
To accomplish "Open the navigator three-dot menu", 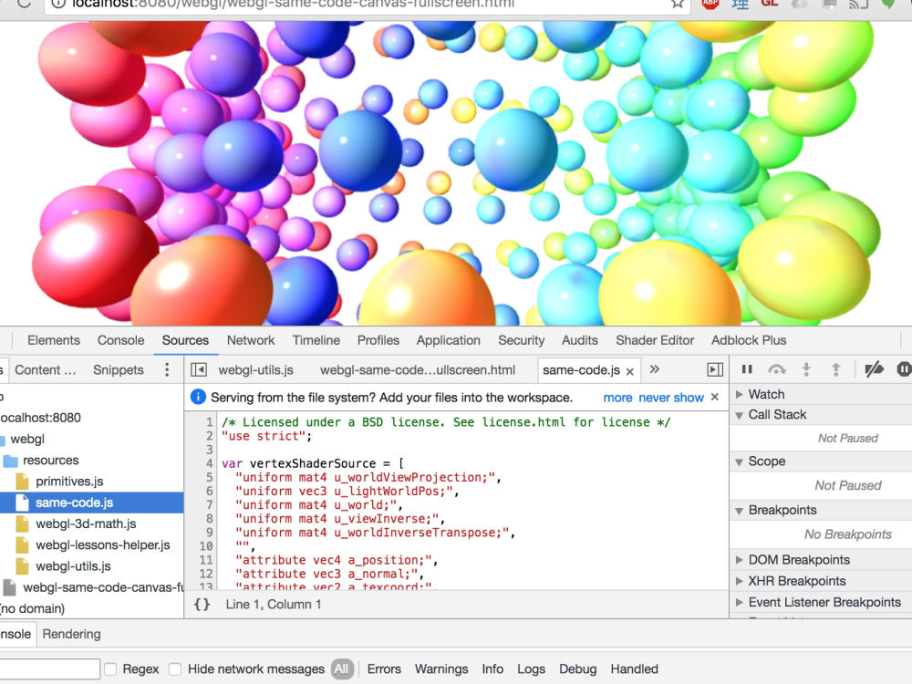I will coord(167,370).
